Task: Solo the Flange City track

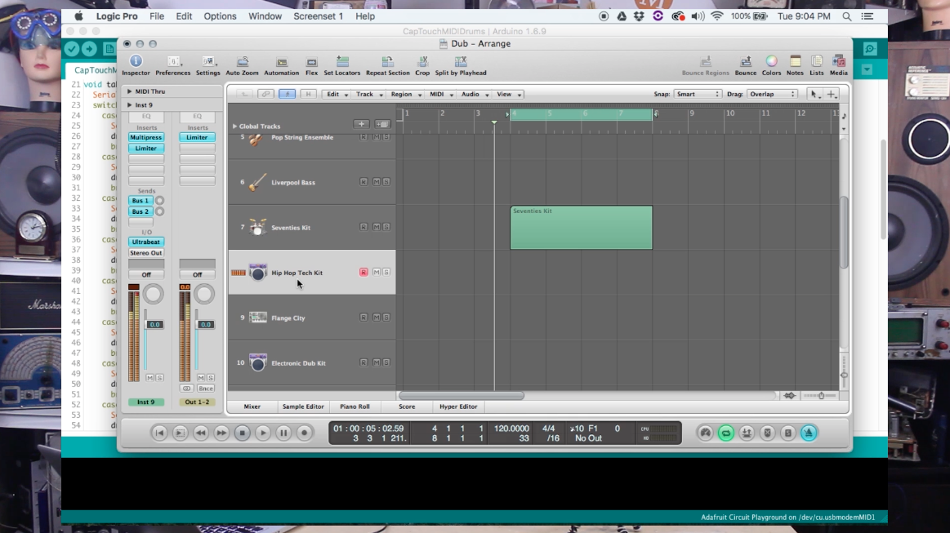Action: point(386,317)
